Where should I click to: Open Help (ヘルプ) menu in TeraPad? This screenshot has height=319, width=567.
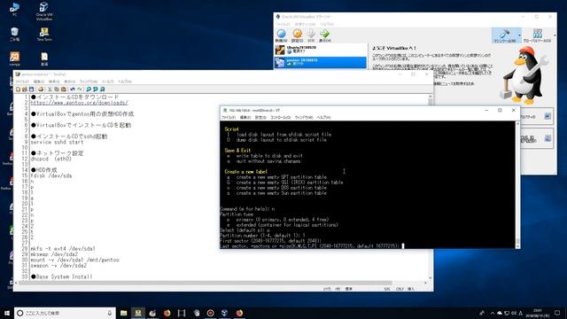click(125, 82)
